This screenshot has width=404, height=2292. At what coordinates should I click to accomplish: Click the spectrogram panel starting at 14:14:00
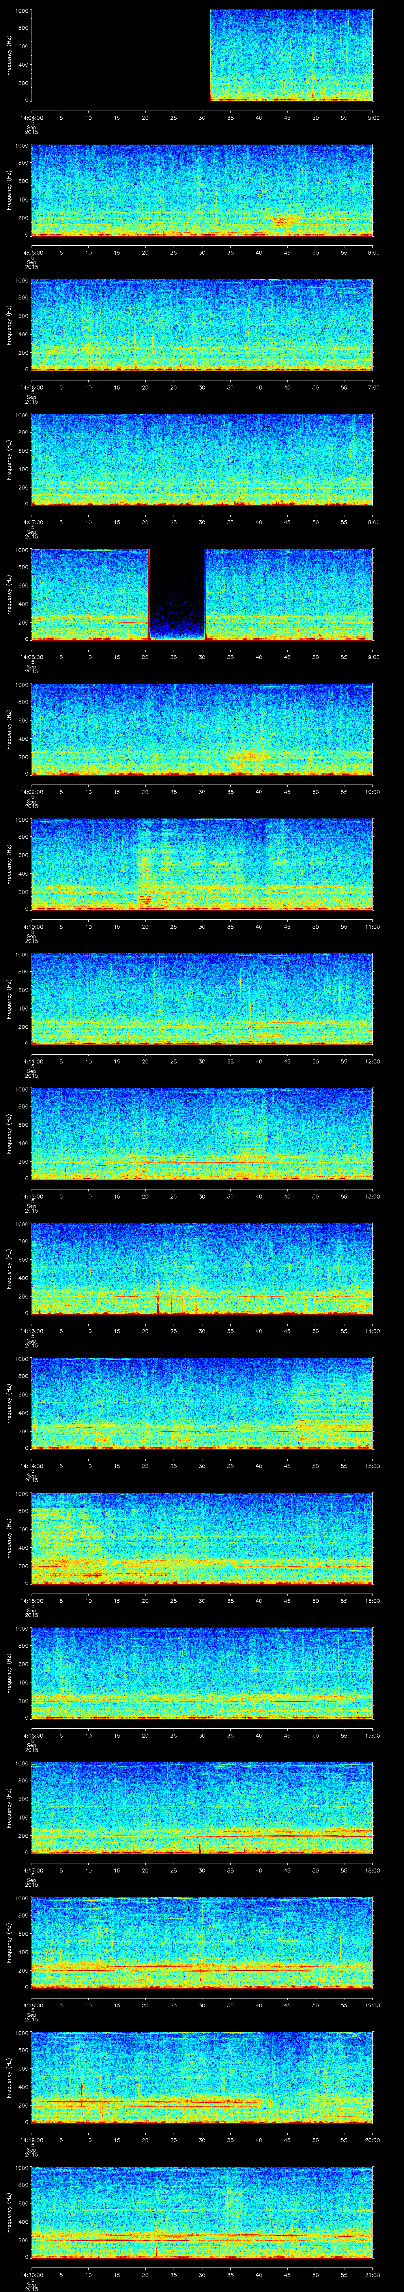[x=202, y=1403]
